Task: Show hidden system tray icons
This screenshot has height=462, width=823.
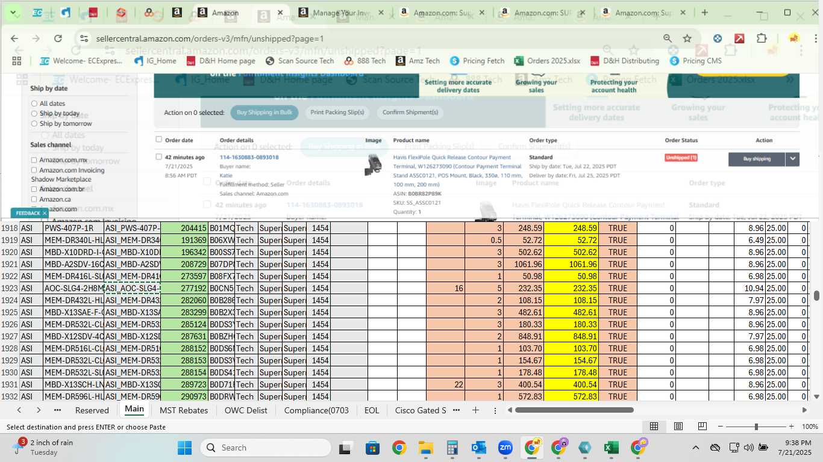Action: pyautogui.click(x=695, y=448)
